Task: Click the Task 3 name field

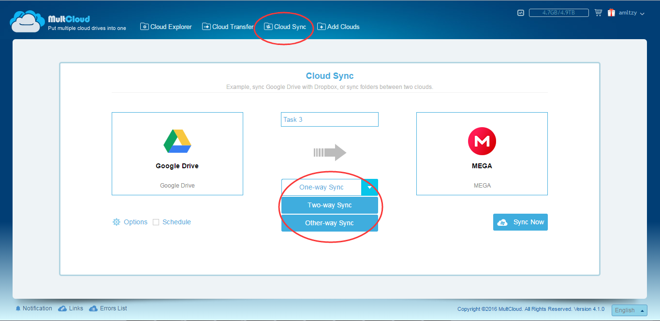Action: (330, 119)
